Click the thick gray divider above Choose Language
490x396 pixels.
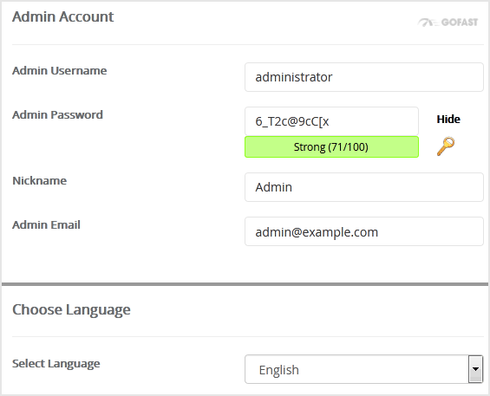(x=245, y=284)
